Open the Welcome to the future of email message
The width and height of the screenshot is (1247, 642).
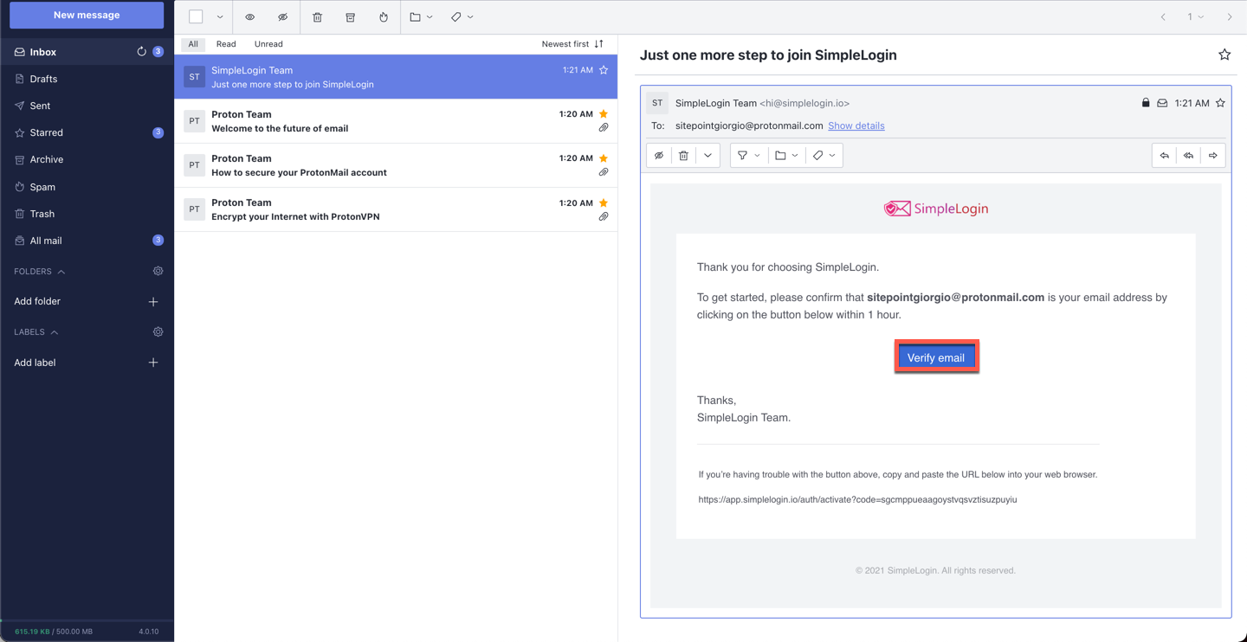tap(396, 121)
